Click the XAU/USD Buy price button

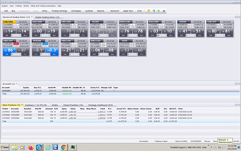click(52, 32)
